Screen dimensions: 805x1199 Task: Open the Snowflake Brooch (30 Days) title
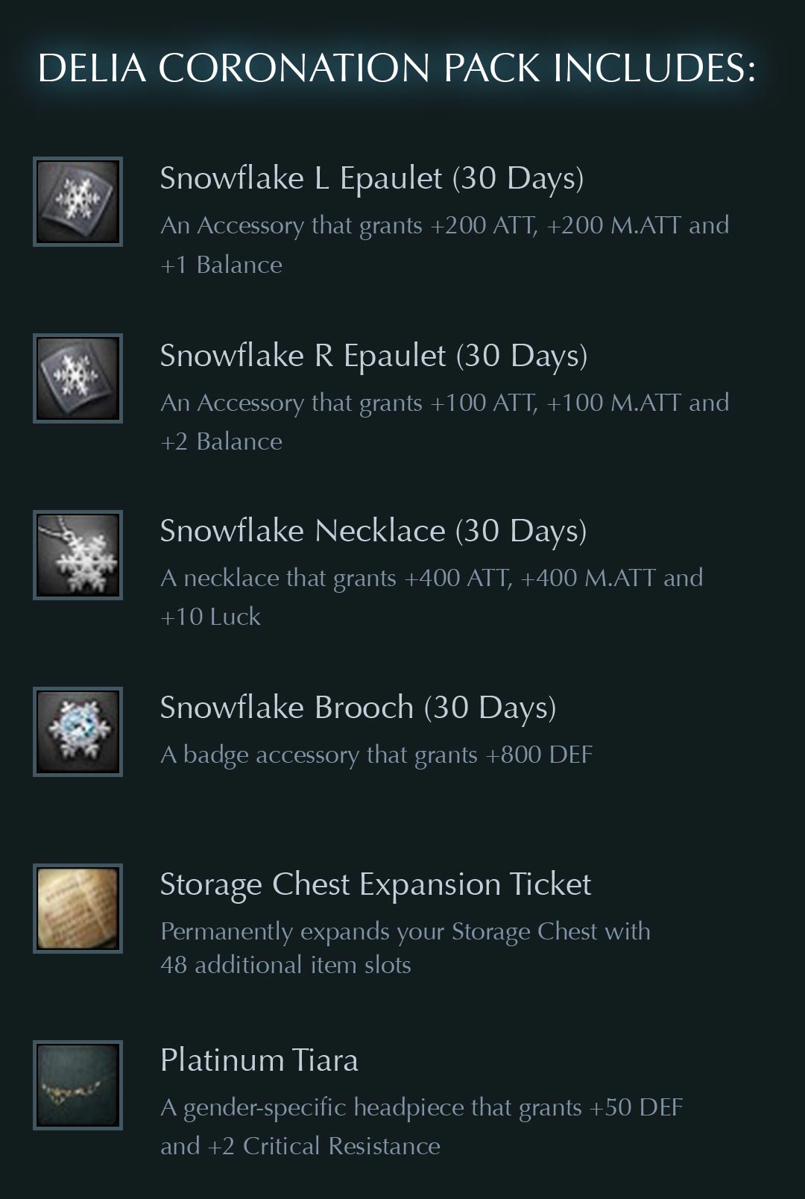[x=359, y=709]
